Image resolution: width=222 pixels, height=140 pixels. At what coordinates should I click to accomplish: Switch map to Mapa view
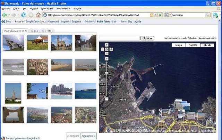click(179, 45)
